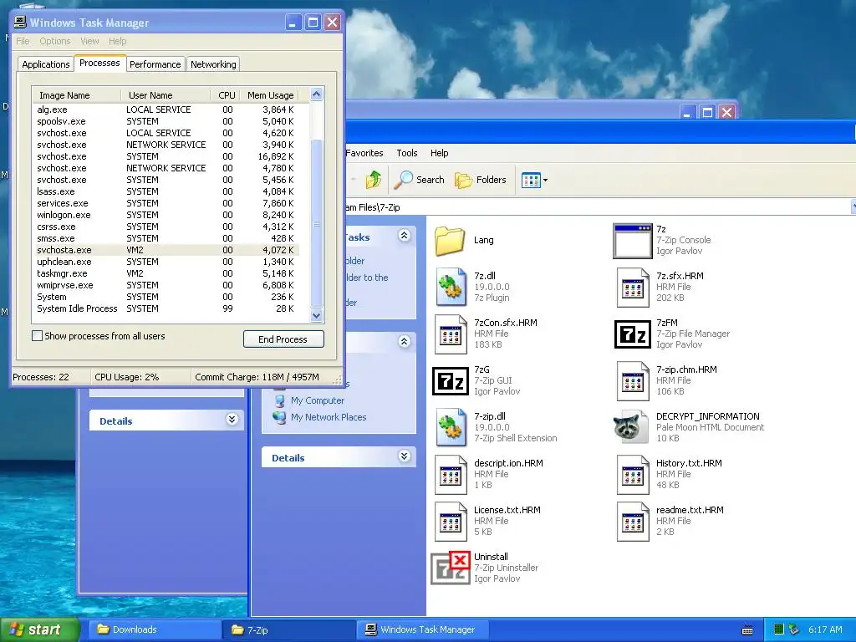Click the Up folder toolbar icon
This screenshot has width=856, height=642.
coord(374,180)
